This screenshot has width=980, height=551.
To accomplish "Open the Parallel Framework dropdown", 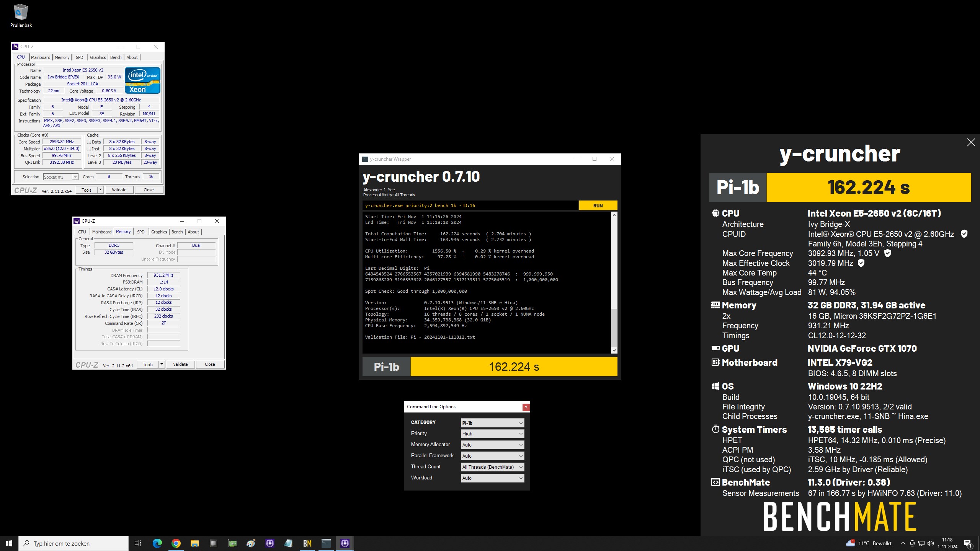I will click(x=492, y=456).
